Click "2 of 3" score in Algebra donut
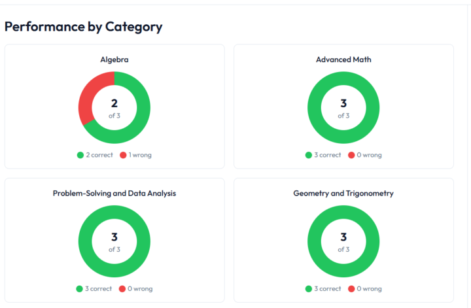The width and height of the screenshot is (471, 308). (114, 108)
